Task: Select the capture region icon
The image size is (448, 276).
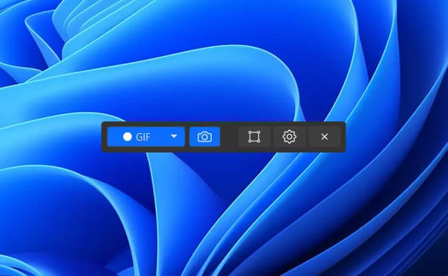Action: pyautogui.click(x=254, y=137)
